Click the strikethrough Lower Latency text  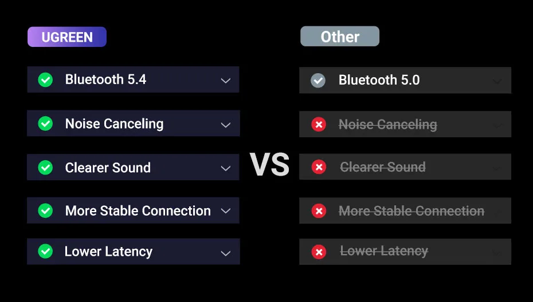[384, 251]
